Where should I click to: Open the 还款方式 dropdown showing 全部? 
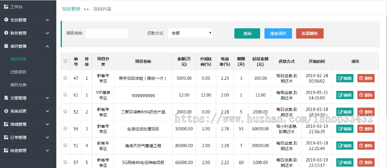190,33
